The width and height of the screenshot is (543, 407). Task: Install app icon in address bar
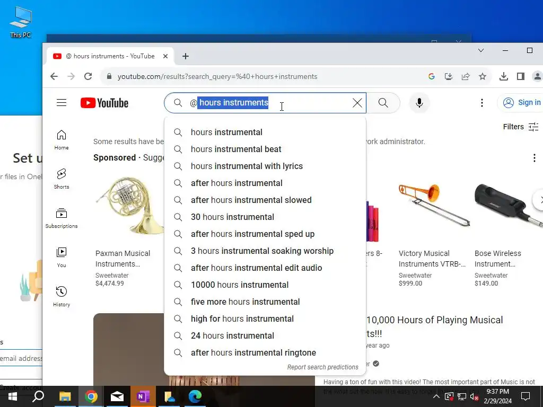[x=449, y=76]
